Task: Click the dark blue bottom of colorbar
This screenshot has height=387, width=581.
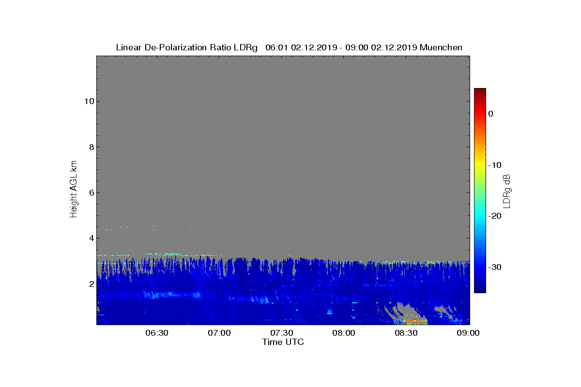Action: [x=480, y=288]
